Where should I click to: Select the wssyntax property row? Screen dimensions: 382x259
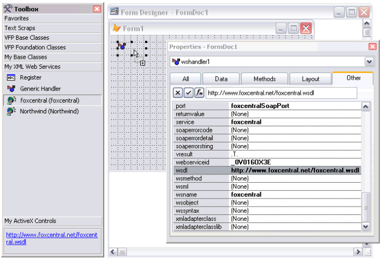pos(267,210)
